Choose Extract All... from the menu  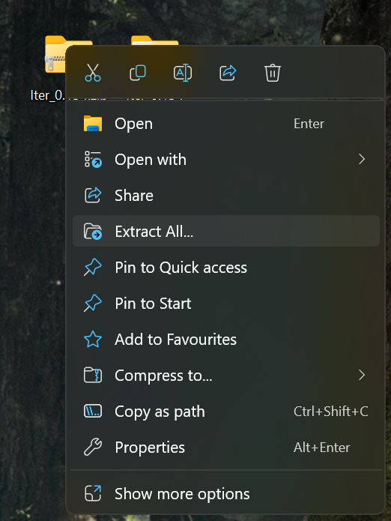pyautogui.click(x=226, y=231)
